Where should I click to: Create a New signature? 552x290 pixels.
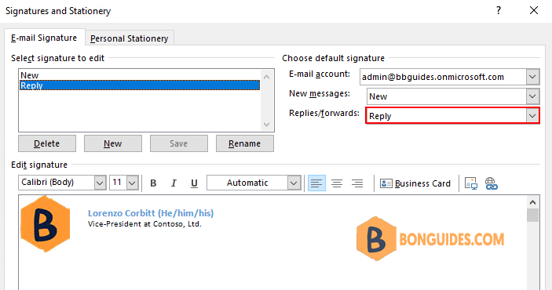click(x=113, y=143)
